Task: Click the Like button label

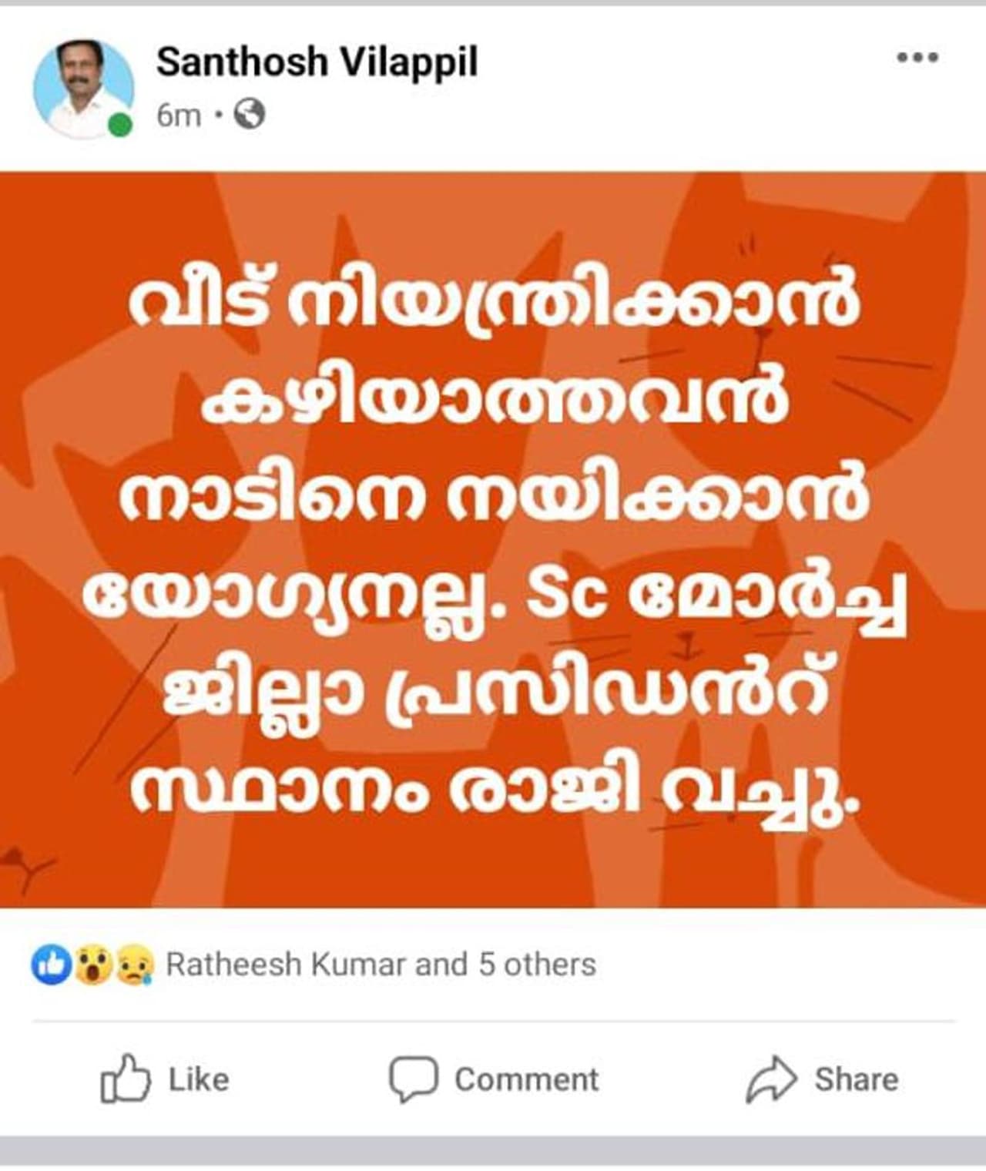Action: tap(199, 1079)
